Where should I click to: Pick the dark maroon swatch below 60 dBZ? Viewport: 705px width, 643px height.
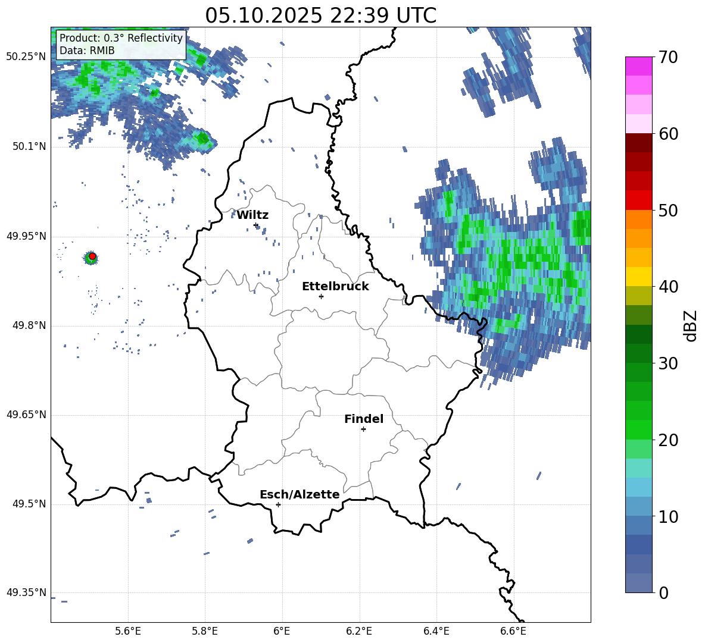(638, 143)
